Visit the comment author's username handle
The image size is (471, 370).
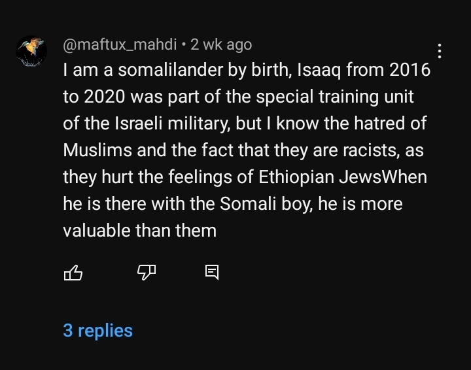point(120,44)
